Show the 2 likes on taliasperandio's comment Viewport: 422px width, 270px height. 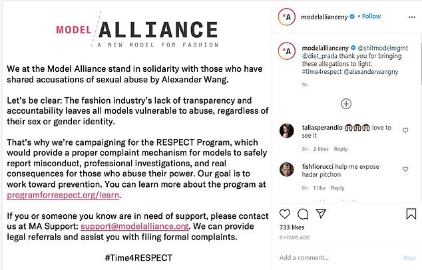point(321,149)
